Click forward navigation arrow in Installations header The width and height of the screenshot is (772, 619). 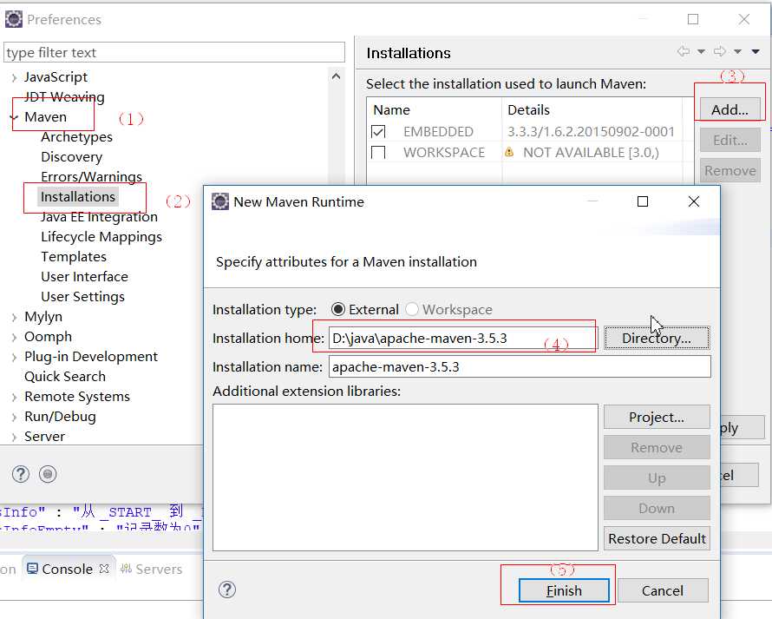[x=720, y=51]
